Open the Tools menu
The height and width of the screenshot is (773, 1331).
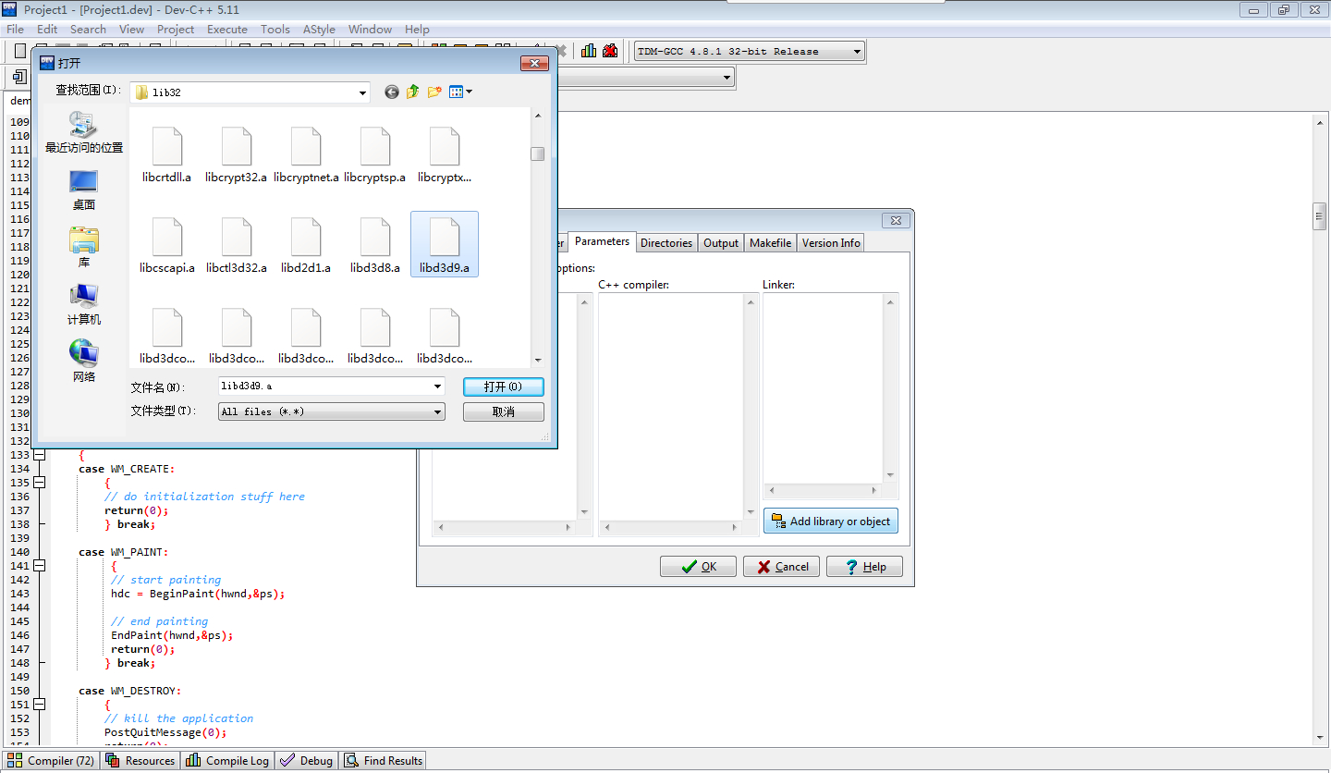pos(275,29)
